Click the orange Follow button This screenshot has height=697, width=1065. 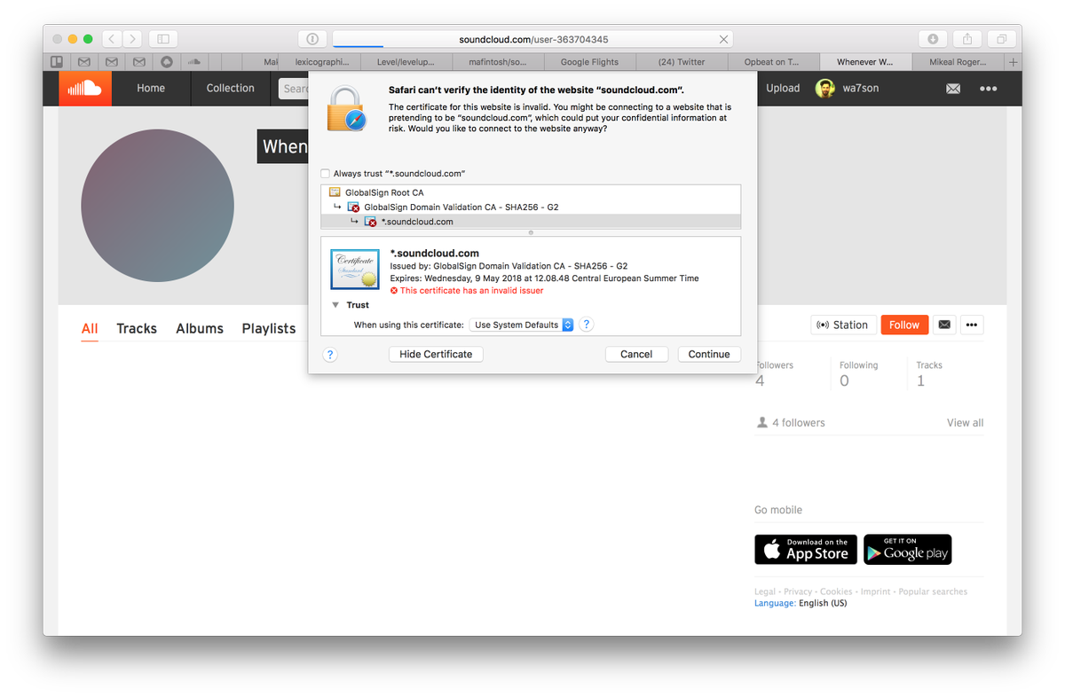(904, 325)
